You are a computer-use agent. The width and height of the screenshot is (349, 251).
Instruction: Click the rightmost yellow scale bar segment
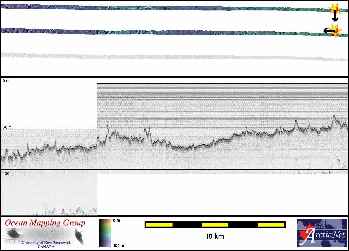click(x=271, y=225)
